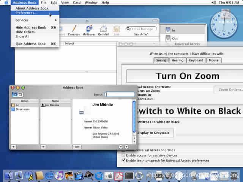Choose Preferences in Address Book menu

pos(35,13)
